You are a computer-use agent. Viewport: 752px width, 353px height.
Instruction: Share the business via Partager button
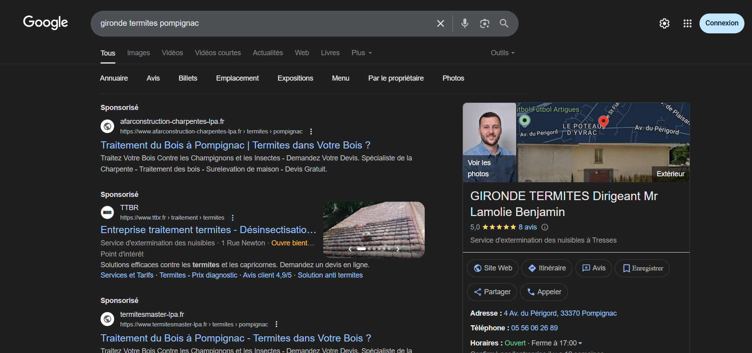point(492,292)
